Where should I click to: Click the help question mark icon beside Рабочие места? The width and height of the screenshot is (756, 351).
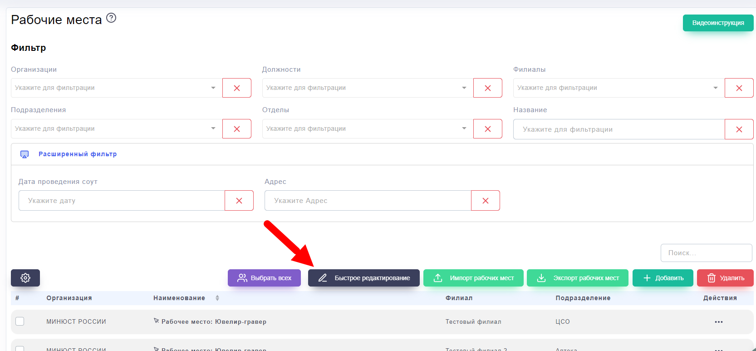111,18
